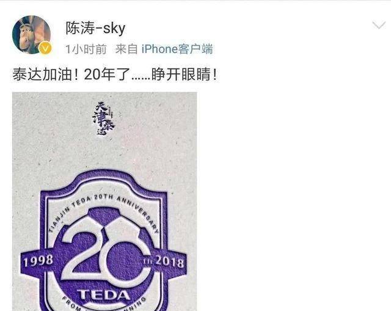This screenshot has height=311, width=391.
Task: Click the iPhone客户端 source link
Action: coord(177,49)
